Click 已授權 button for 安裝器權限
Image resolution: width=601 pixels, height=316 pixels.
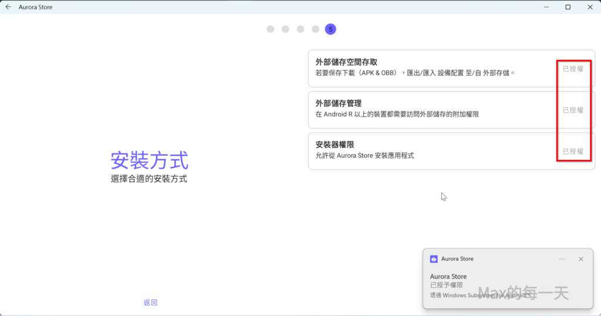point(573,152)
